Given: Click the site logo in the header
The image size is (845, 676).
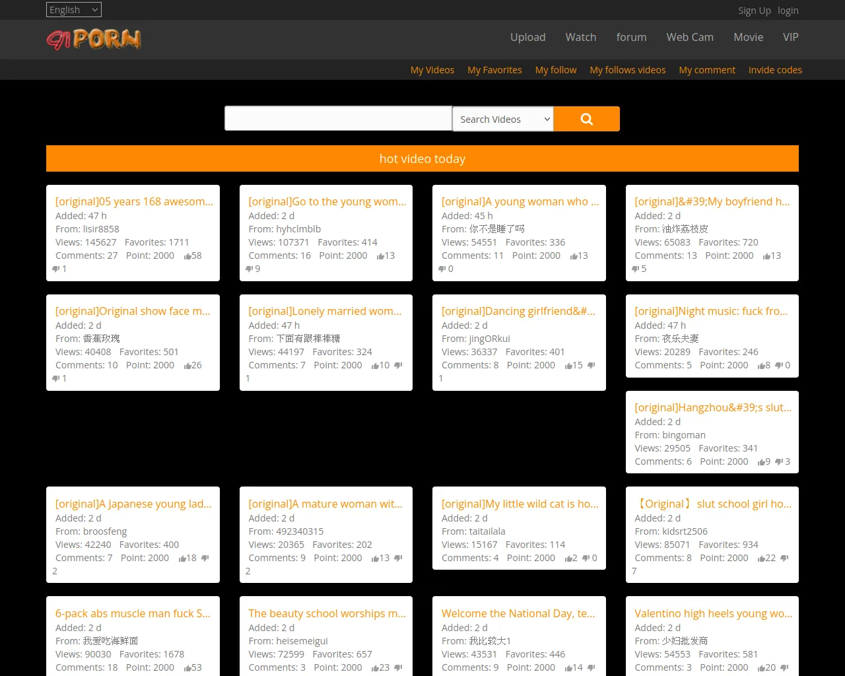Looking at the screenshot, I should (x=94, y=40).
